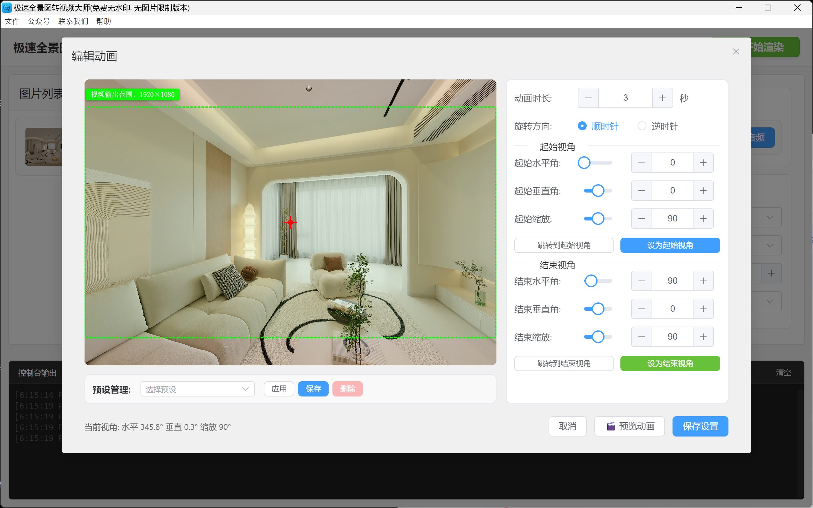Decrease 结束缩放 value with minus icon
The height and width of the screenshot is (508, 813).
click(641, 337)
